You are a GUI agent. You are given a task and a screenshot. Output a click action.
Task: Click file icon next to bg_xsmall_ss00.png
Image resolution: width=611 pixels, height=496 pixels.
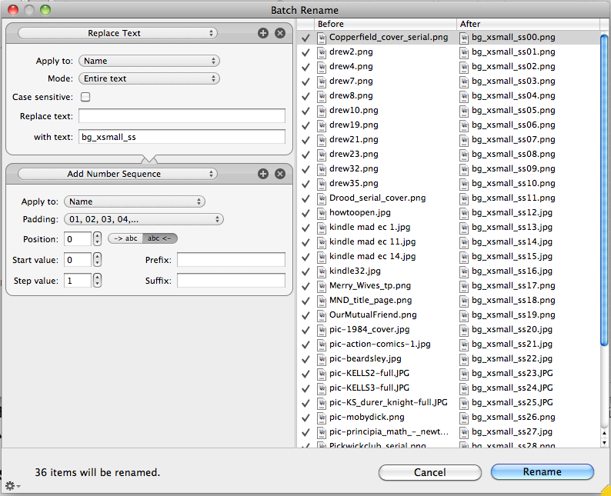[x=465, y=37]
